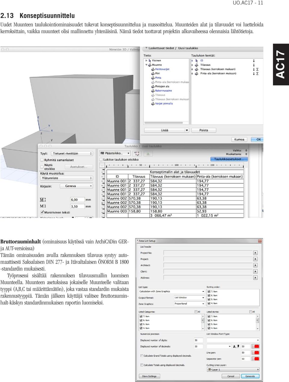Close the Area List Setup dialog
This screenshot has width=289, height=382.
260,241
